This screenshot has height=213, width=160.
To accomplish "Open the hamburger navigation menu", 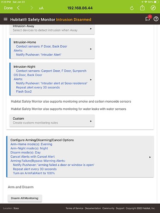I will pyautogui.click(x=6, y=19).
